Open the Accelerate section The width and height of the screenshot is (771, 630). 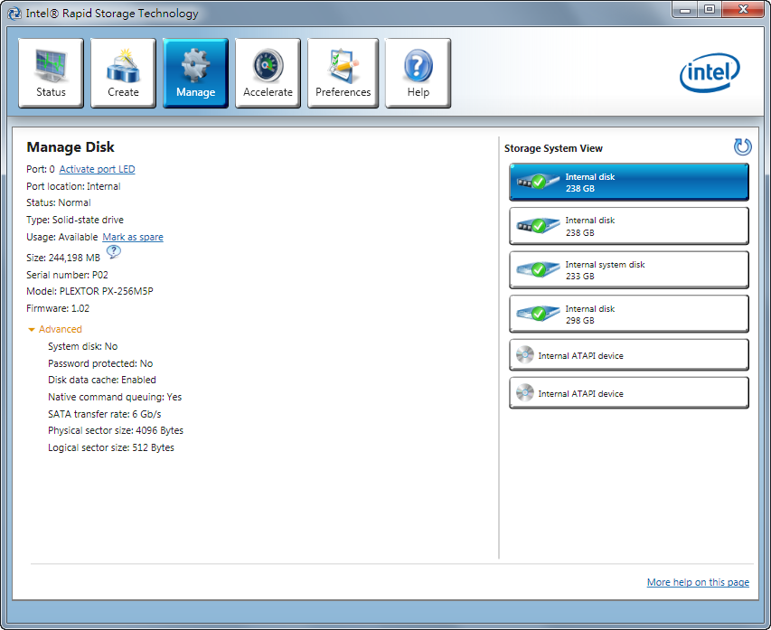tap(268, 73)
